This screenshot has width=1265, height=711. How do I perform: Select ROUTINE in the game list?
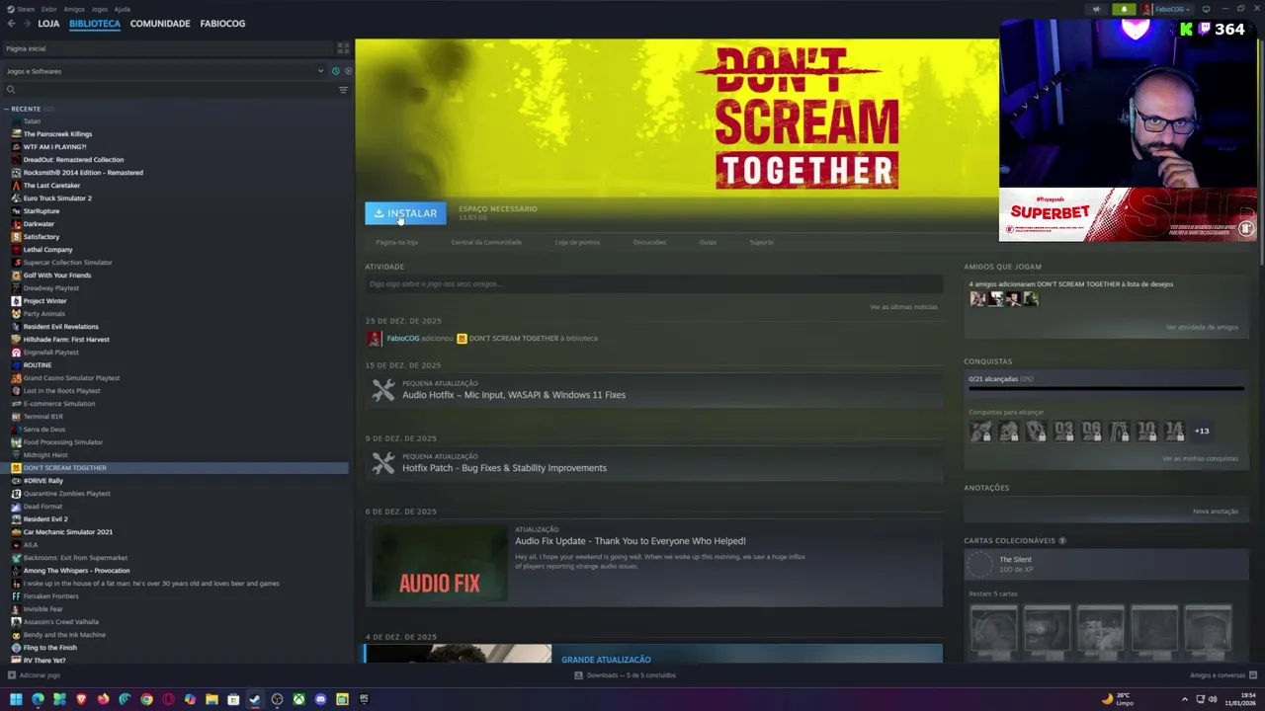pos(38,365)
